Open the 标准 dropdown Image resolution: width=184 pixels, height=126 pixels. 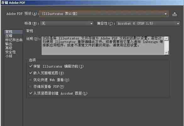click(x=67, y=24)
